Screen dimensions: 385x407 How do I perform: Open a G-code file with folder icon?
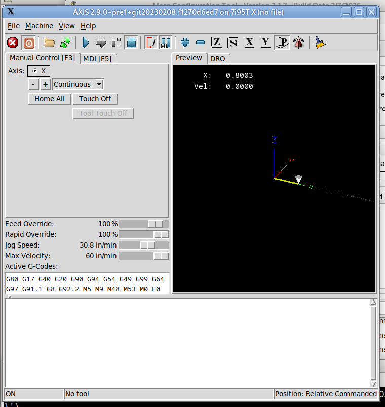(49, 43)
